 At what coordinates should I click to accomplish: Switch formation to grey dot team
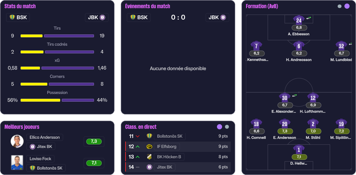[340, 6]
